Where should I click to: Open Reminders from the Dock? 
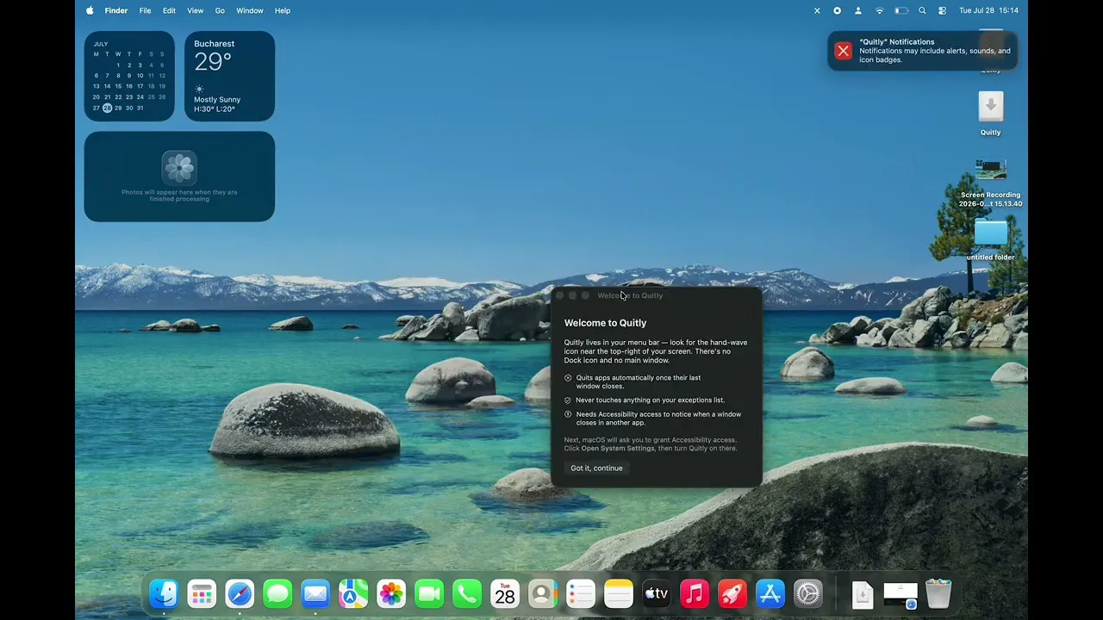point(581,593)
